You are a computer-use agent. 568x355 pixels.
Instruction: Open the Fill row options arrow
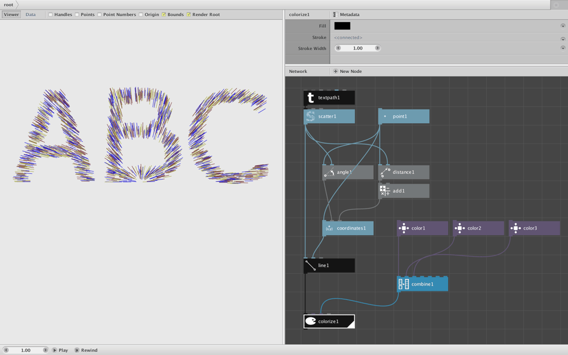pos(563,26)
